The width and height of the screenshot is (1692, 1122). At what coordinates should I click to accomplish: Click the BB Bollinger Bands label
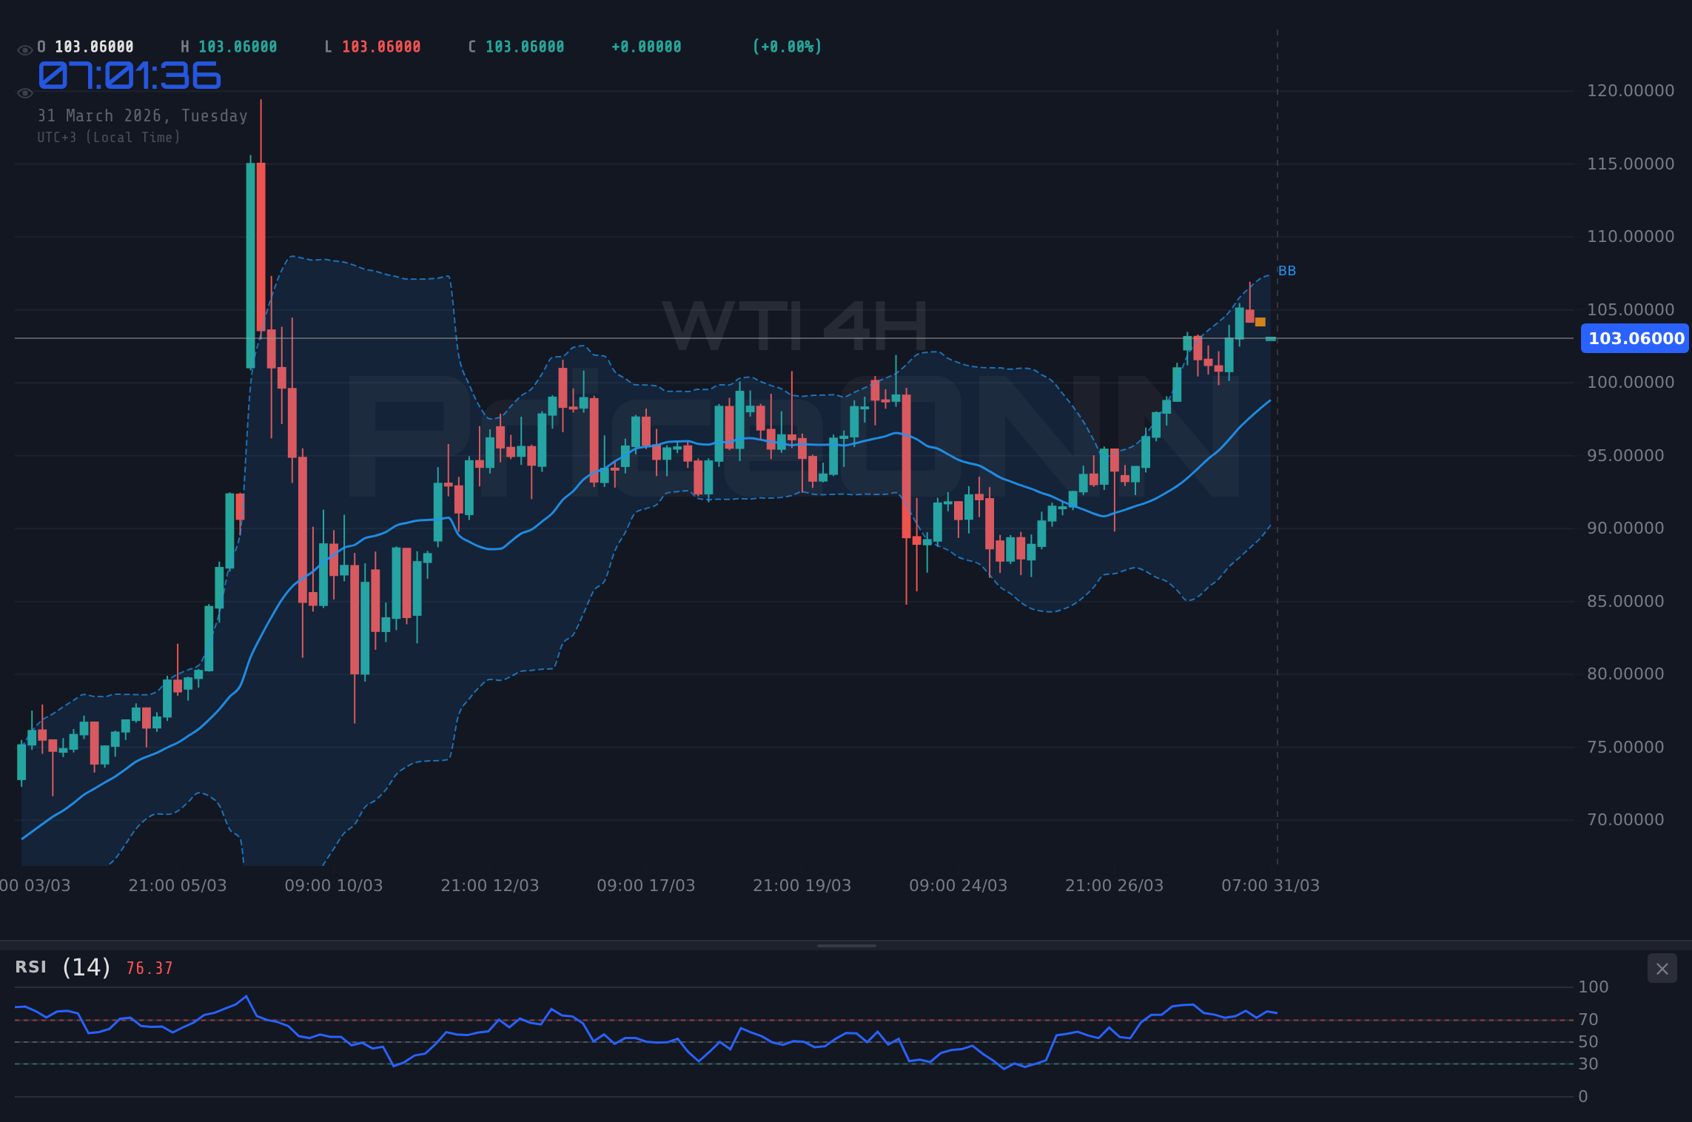[x=1286, y=271]
